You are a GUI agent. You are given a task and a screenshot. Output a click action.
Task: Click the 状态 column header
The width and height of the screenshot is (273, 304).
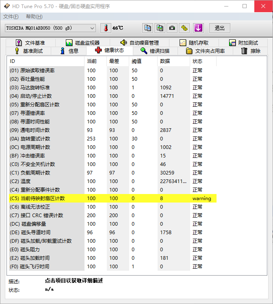[203, 61]
